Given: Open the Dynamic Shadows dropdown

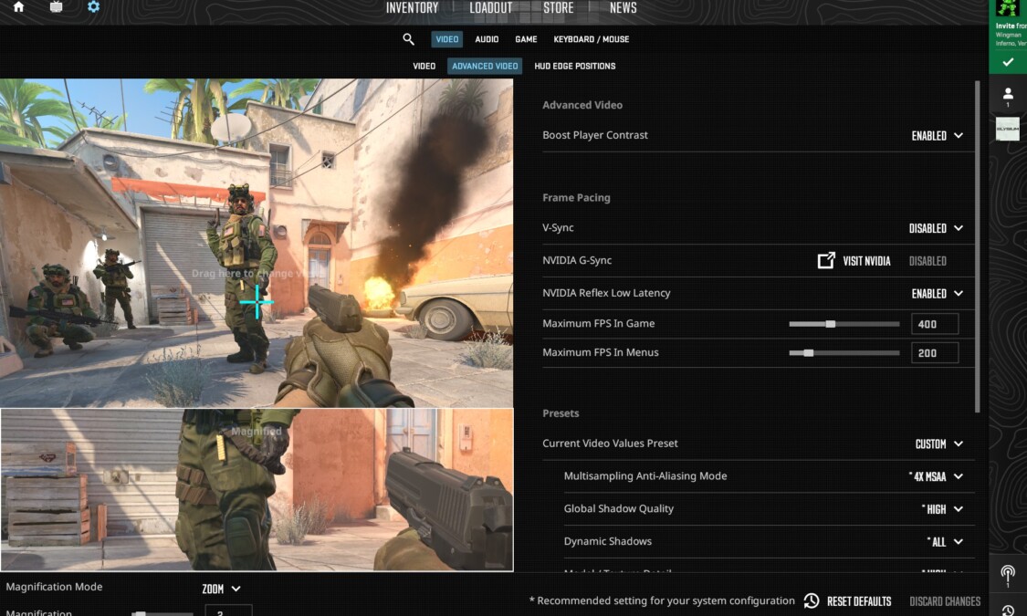Looking at the screenshot, I should [945, 542].
